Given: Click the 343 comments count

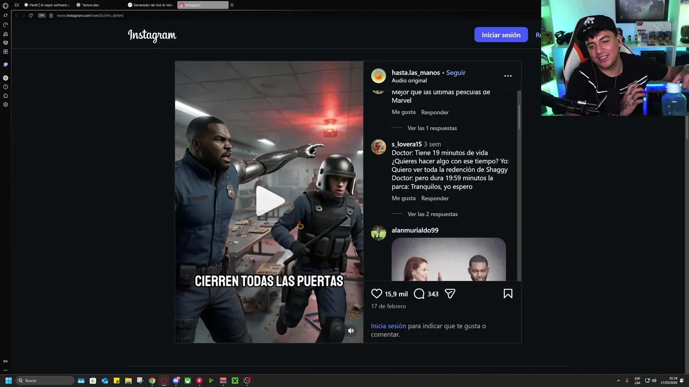Looking at the screenshot, I should (x=433, y=294).
